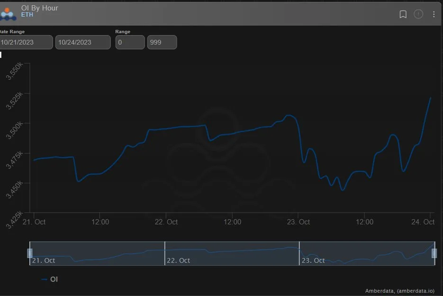Viewport: 443px width, 296px height.
Task: Click the Range maximum field showing 999
Action: pos(162,42)
